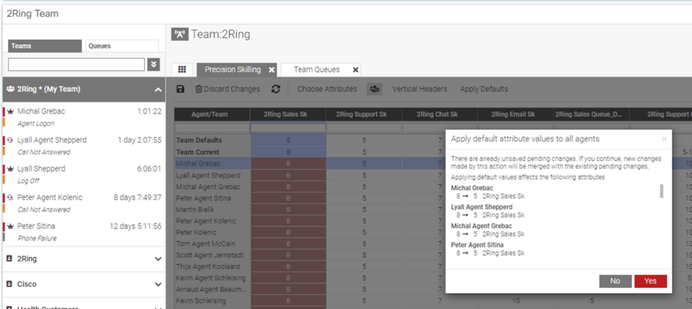
Task: Click the My Team people icon
Action: [x=10, y=89]
